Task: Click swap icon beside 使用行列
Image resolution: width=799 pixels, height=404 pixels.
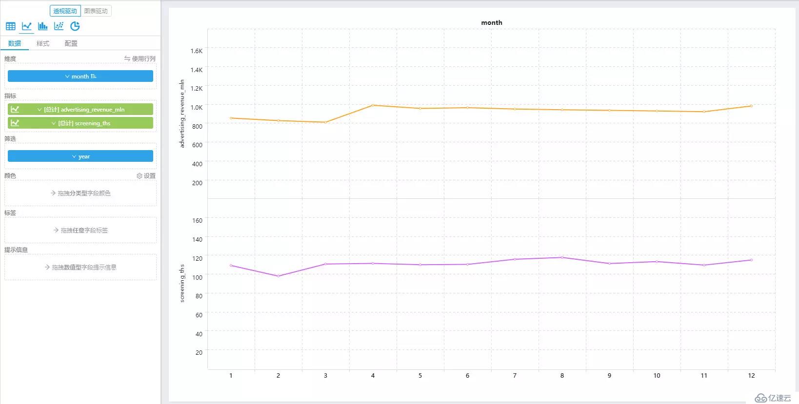Action: [127, 58]
